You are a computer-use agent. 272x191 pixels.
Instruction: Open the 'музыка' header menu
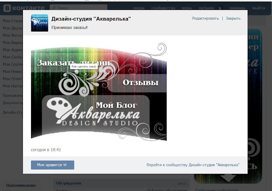point(206,8)
